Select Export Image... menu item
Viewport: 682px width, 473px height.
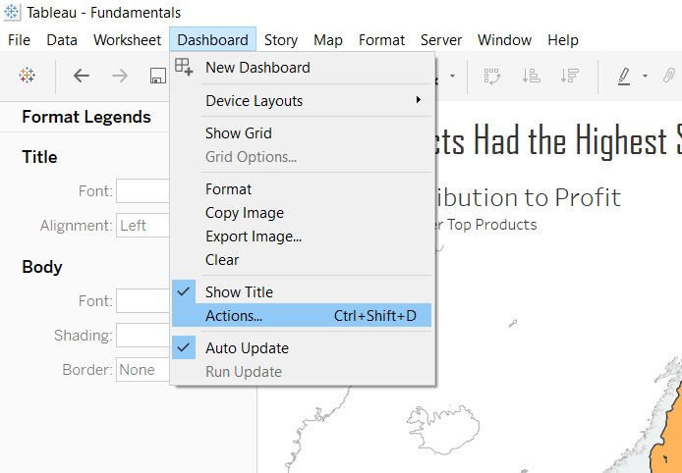(253, 236)
